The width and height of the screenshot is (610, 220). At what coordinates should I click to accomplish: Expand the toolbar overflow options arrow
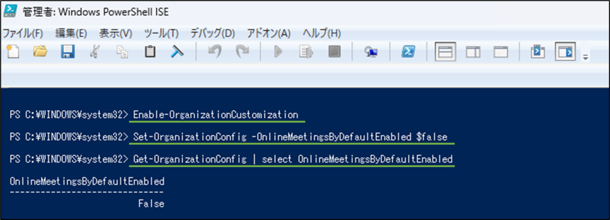585,56
